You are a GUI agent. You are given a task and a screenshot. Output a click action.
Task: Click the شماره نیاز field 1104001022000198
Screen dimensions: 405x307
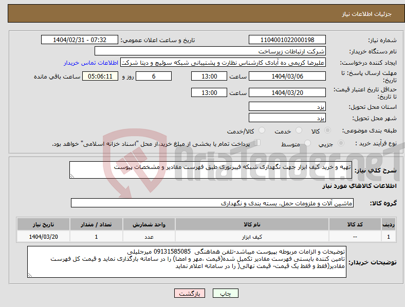pos(287,40)
